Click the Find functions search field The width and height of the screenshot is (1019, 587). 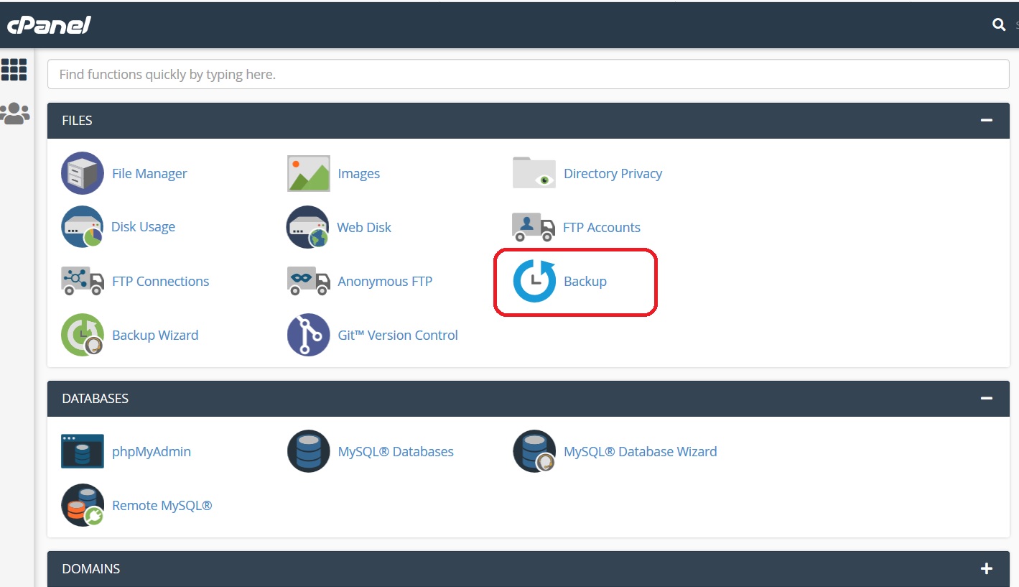click(528, 74)
